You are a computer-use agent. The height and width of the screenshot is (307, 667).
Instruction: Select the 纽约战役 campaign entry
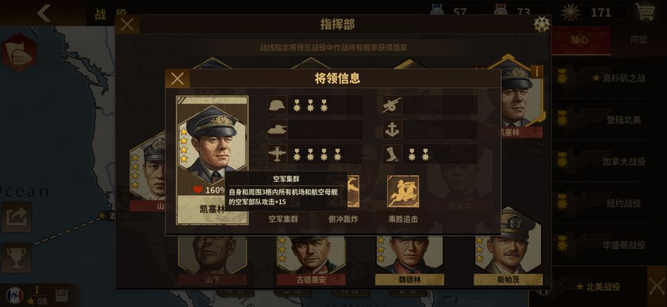pyautogui.click(x=610, y=203)
